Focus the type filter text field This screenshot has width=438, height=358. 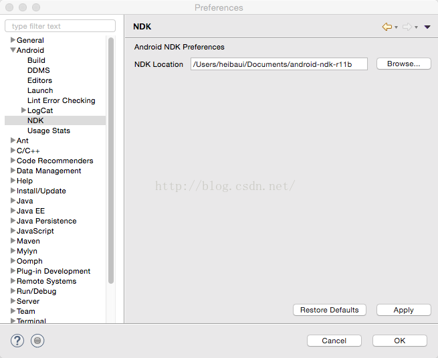tap(60, 26)
